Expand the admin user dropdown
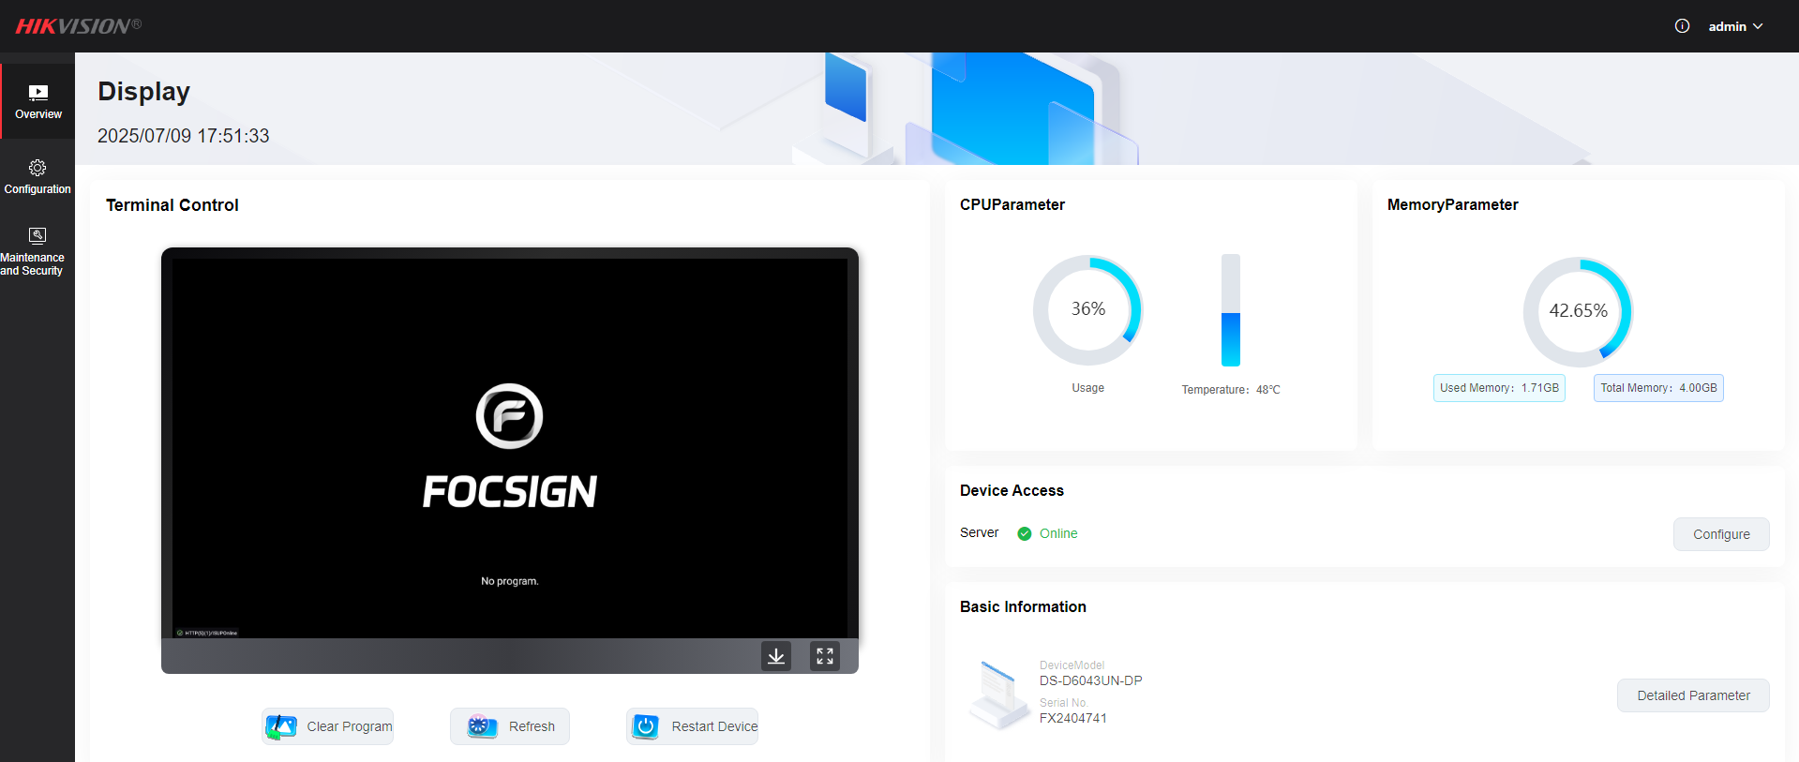Screen dimensions: 1799x762 pos(1735,26)
